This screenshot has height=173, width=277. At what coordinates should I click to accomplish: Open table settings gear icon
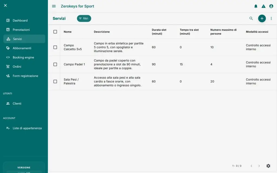(x=268, y=166)
